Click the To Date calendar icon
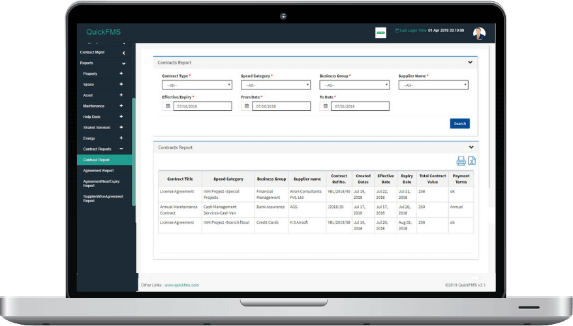 (325, 106)
